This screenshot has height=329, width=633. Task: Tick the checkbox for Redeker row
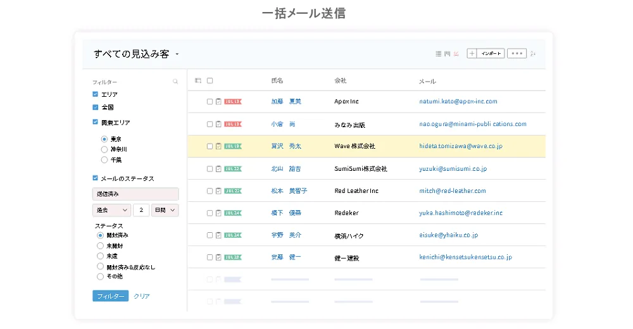pos(210,213)
